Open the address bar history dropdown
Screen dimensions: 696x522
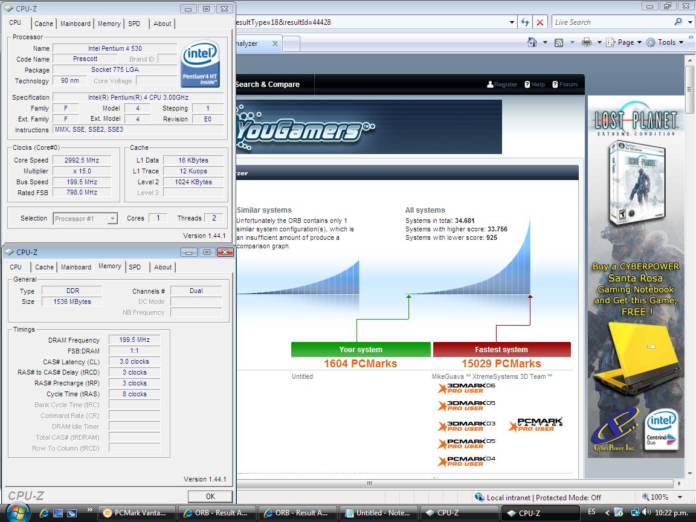click(x=511, y=22)
